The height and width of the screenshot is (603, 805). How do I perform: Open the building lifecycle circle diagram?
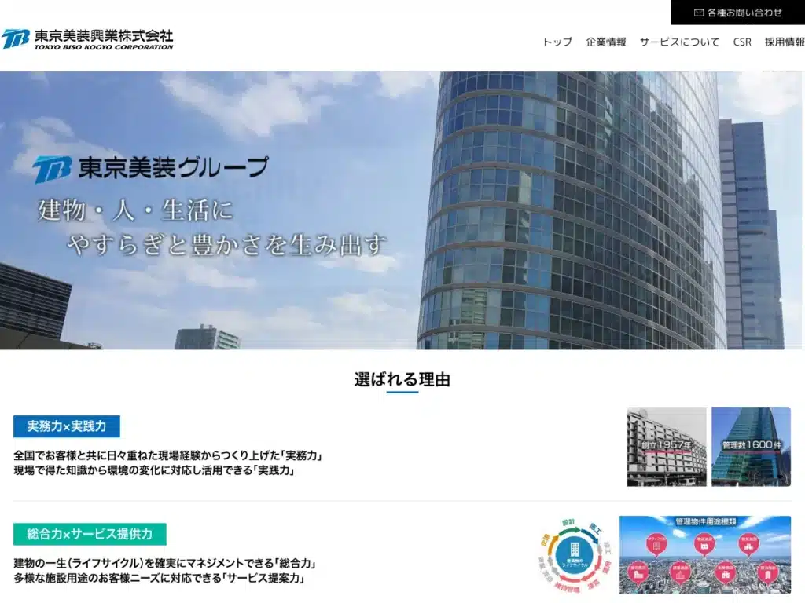tap(575, 556)
